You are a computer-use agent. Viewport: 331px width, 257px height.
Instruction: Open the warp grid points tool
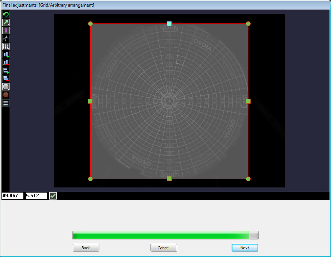click(6, 46)
